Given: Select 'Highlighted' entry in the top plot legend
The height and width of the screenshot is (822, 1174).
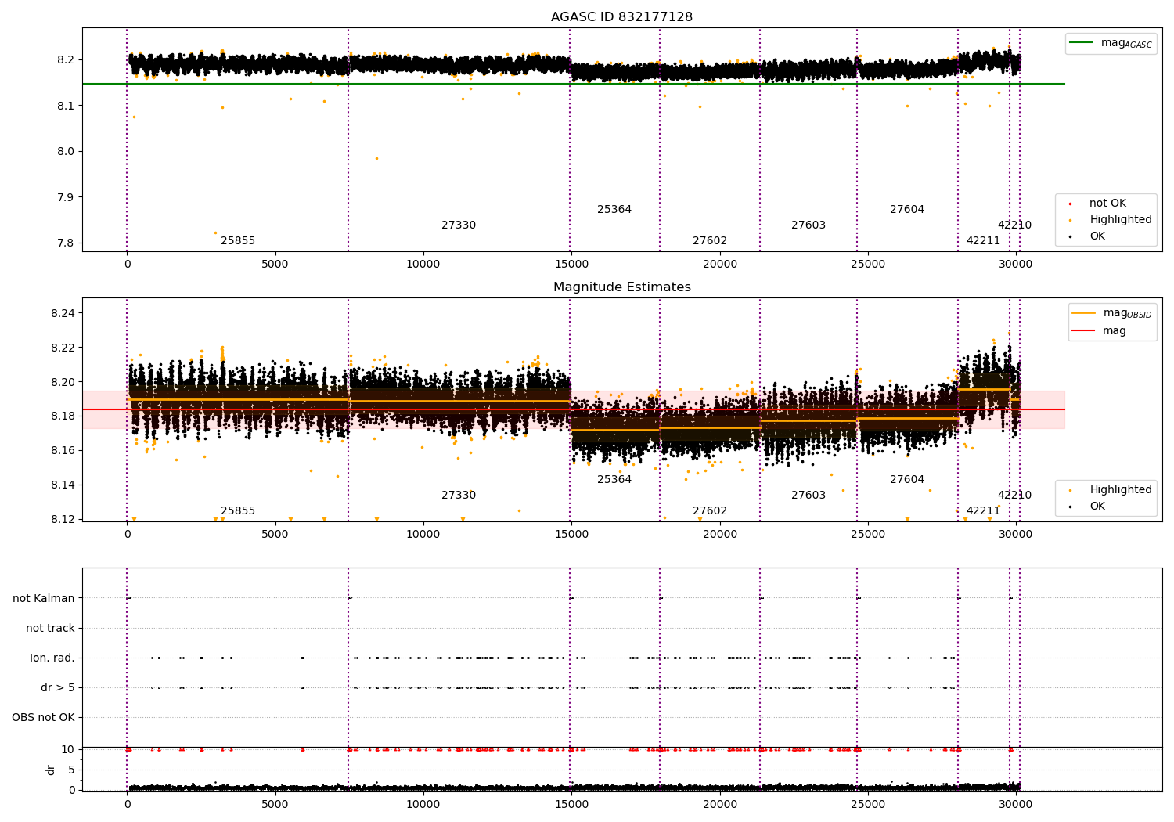Looking at the screenshot, I should point(1121,220).
